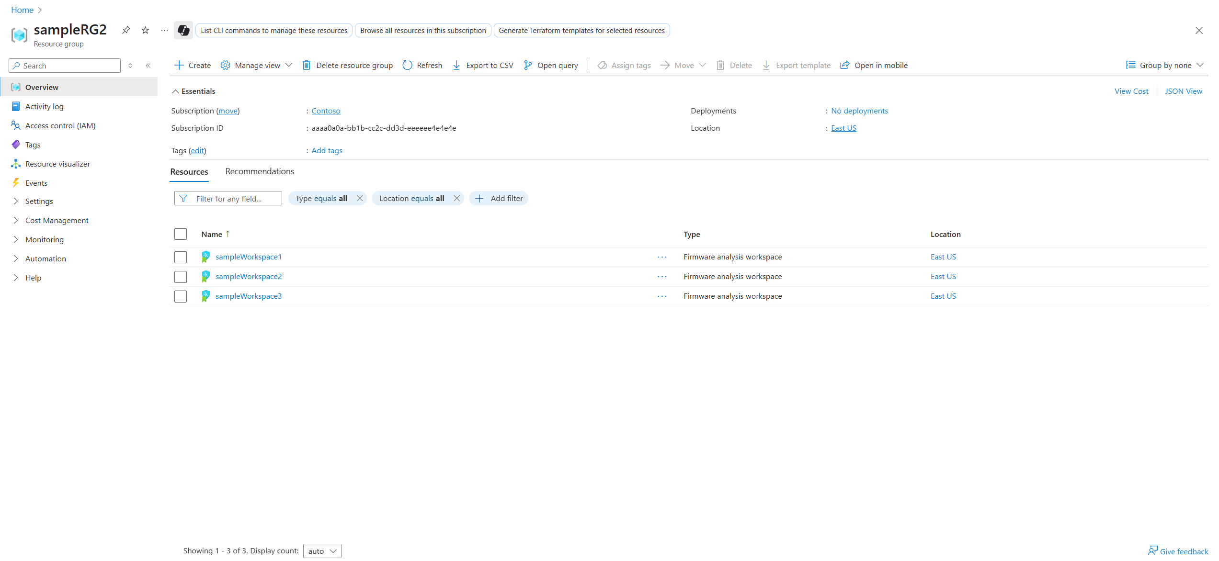Open Group by none dropdown

click(x=1164, y=65)
